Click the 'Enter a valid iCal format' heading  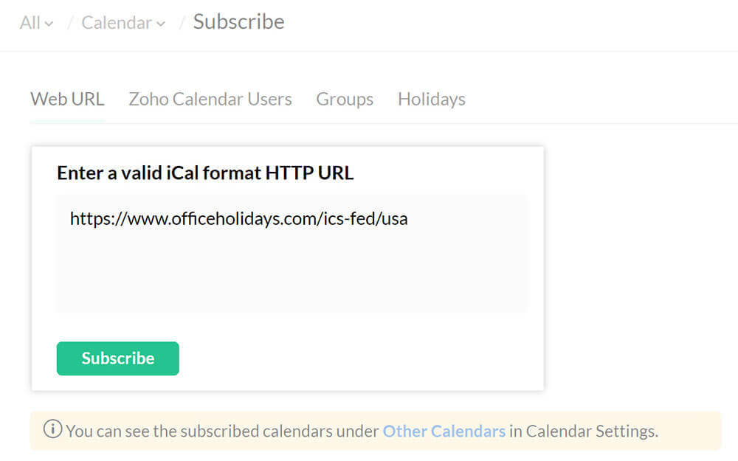click(x=205, y=173)
